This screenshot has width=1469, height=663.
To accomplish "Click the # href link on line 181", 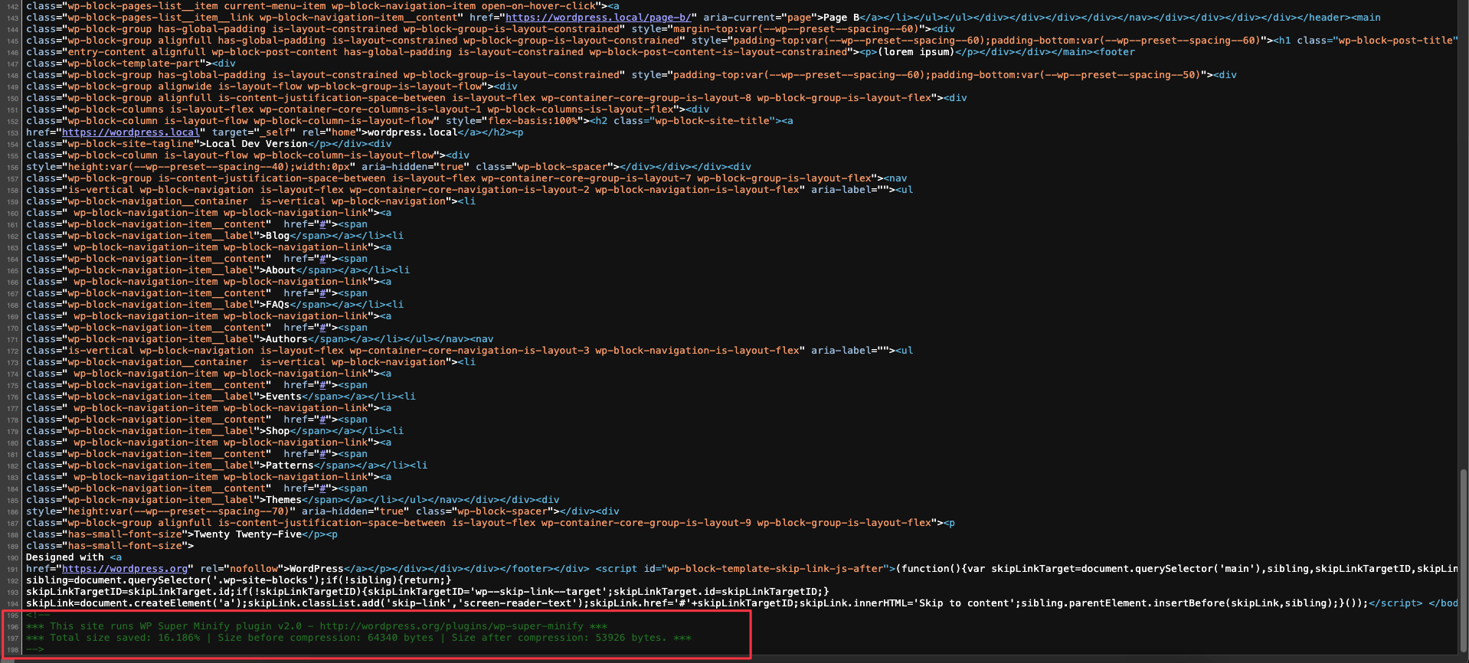I will tap(323, 453).
